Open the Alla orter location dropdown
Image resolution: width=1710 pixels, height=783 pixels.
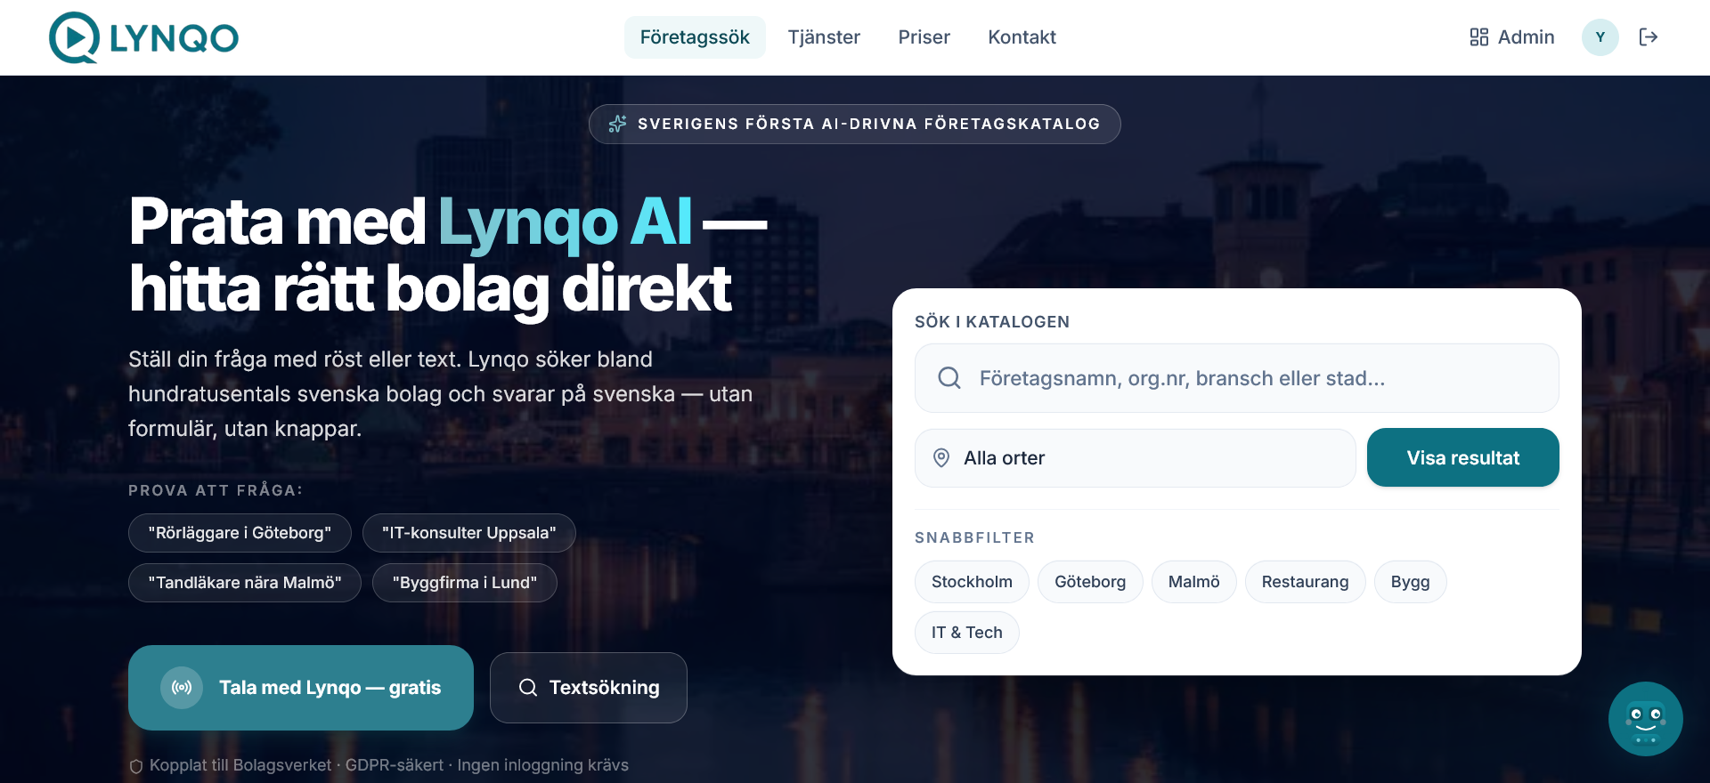(x=1135, y=458)
